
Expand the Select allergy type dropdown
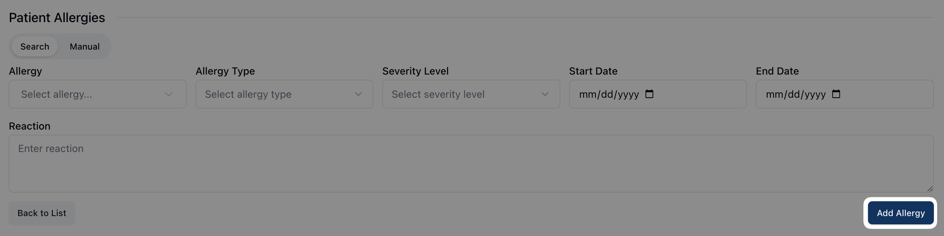[x=284, y=94]
